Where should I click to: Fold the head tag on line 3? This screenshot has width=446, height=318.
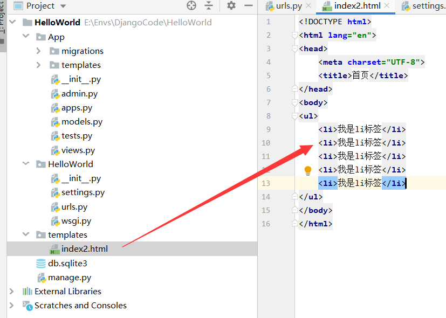tap(294, 49)
